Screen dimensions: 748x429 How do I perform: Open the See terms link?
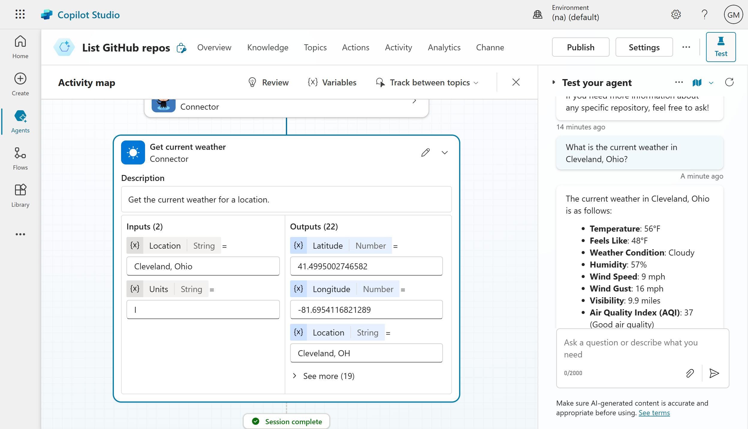click(654, 413)
